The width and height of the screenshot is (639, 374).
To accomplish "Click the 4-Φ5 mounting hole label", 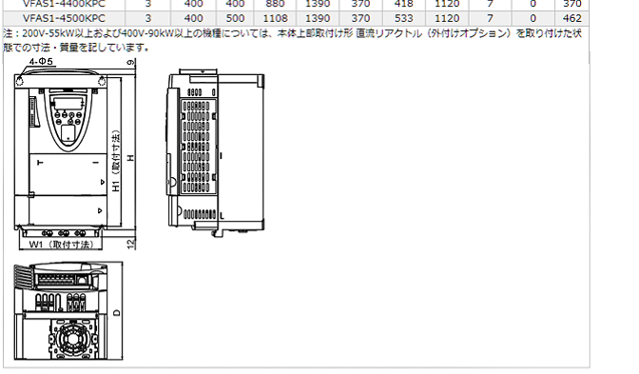I will [x=41, y=62].
